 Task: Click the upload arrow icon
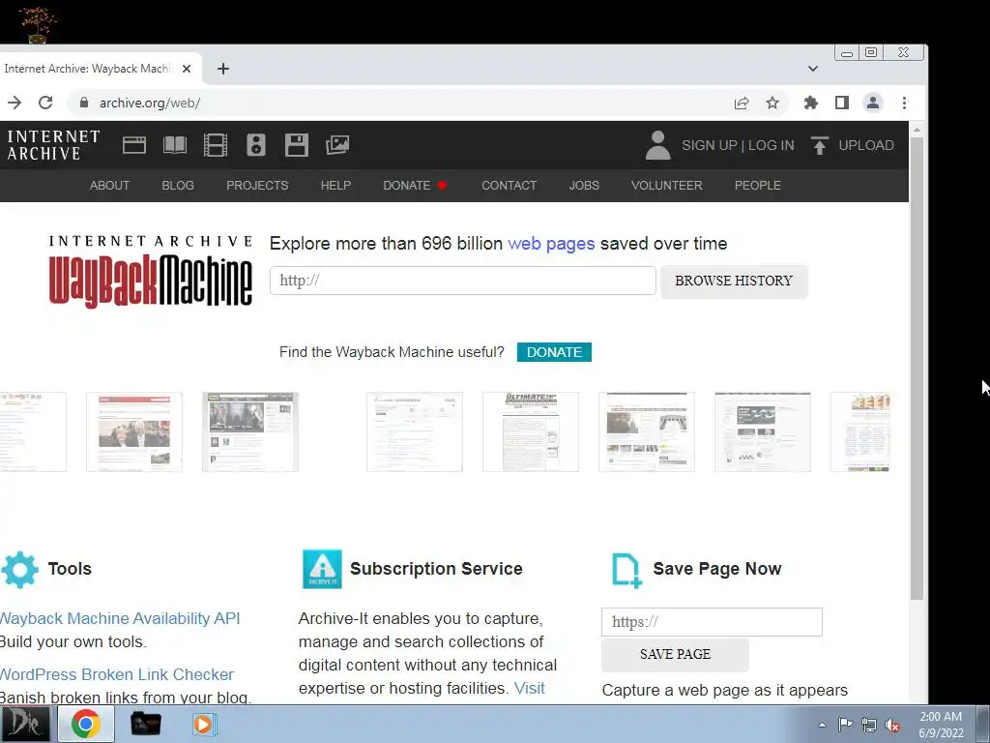pyautogui.click(x=820, y=145)
